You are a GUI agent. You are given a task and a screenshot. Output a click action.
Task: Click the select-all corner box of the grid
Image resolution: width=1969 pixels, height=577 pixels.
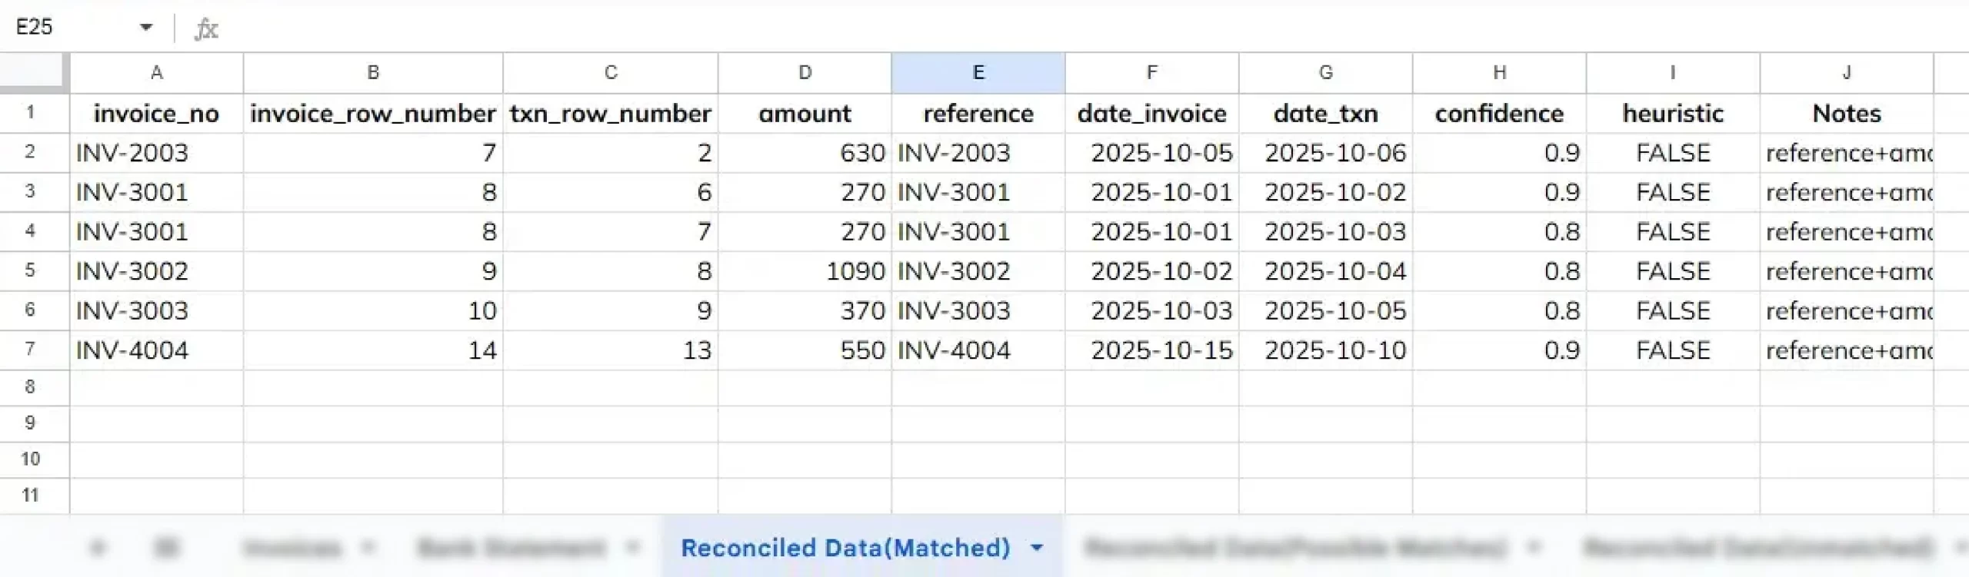[x=35, y=73]
